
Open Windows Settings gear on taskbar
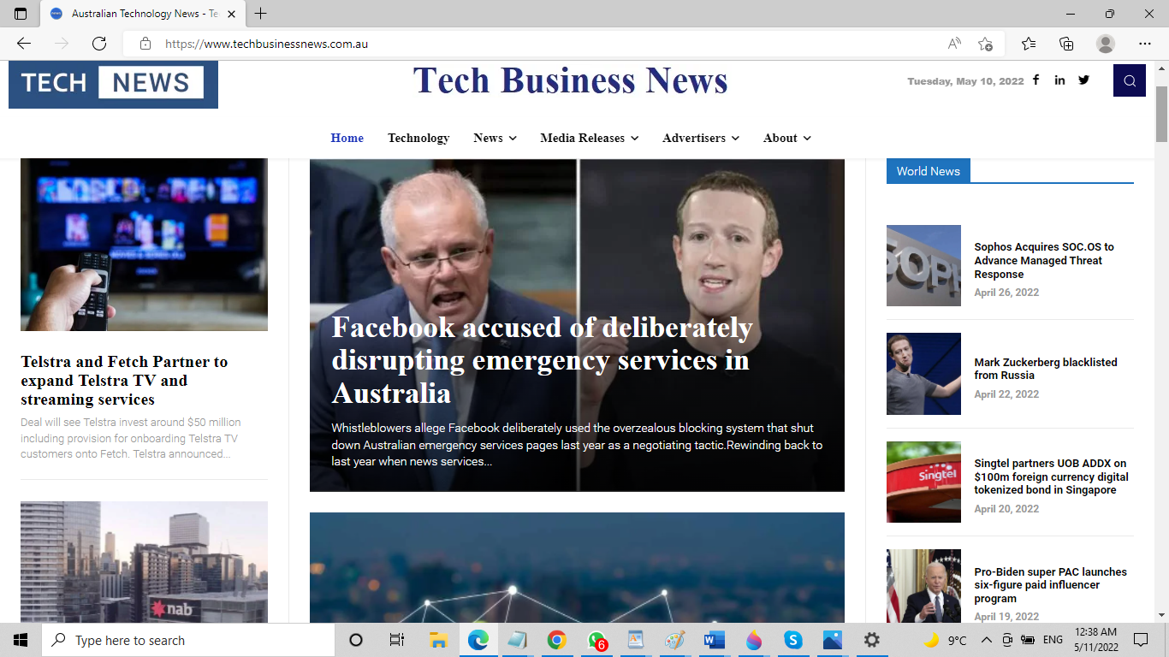(x=872, y=640)
